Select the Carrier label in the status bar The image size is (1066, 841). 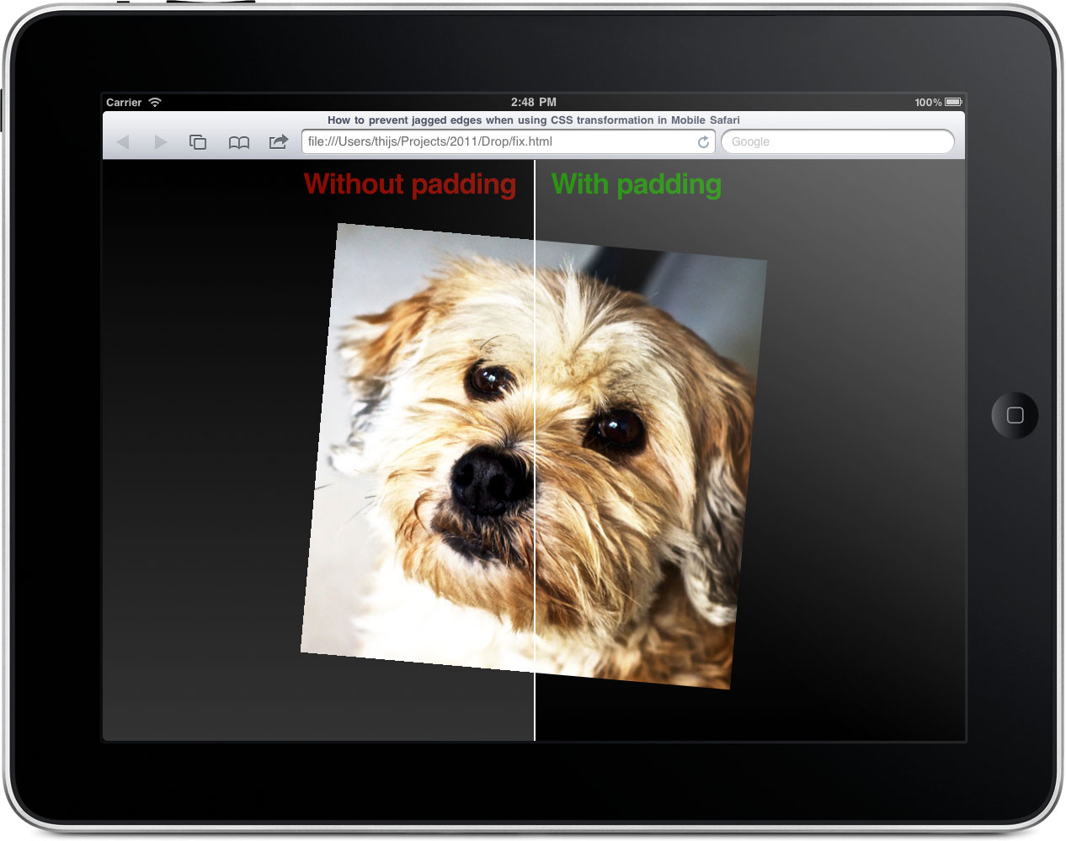coord(123,102)
